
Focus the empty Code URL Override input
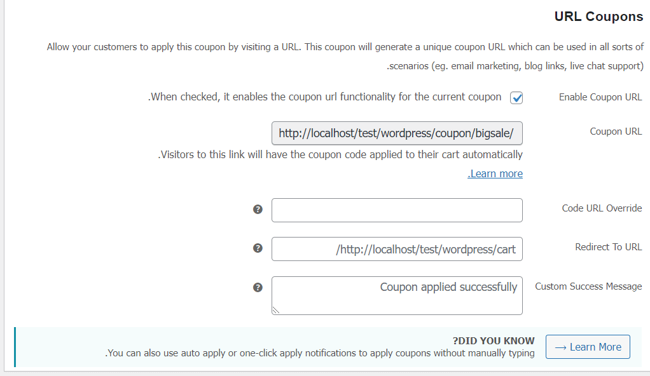pyautogui.click(x=397, y=210)
